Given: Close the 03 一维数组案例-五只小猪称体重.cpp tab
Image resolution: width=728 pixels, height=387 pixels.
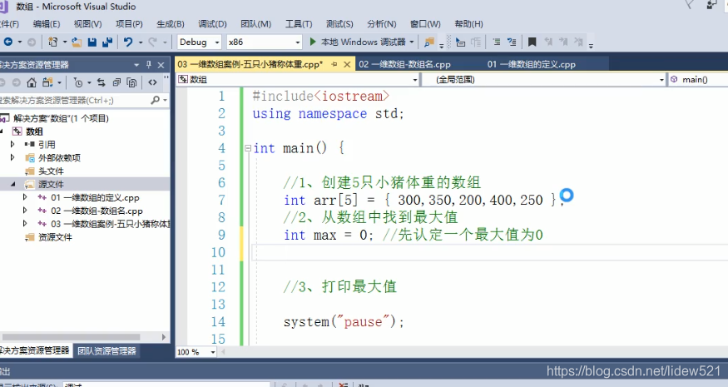Looking at the screenshot, I should [347, 65].
